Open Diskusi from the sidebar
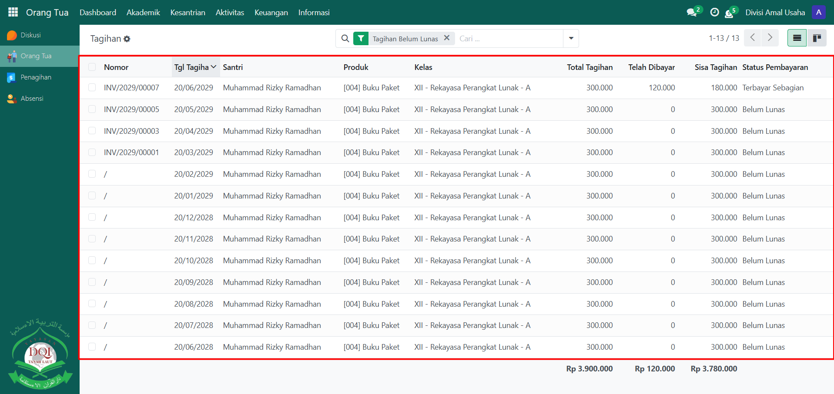834x394 pixels. click(30, 35)
